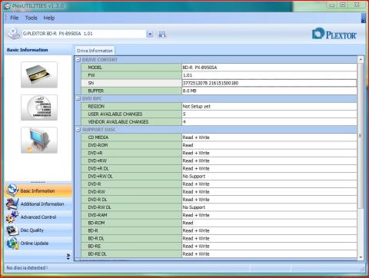Select the BD-ROM row label
Viewport: 369px width, 278px height.
click(x=131, y=223)
